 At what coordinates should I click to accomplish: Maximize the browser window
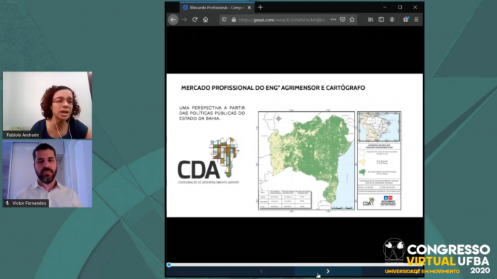click(x=400, y=7)
